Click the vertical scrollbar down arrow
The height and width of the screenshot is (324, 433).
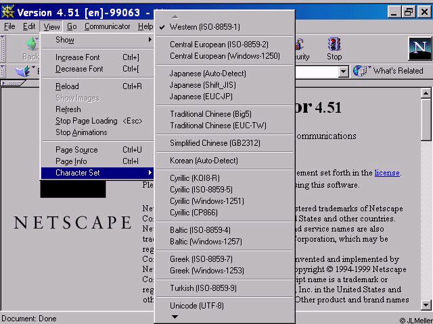click(426, 305)
